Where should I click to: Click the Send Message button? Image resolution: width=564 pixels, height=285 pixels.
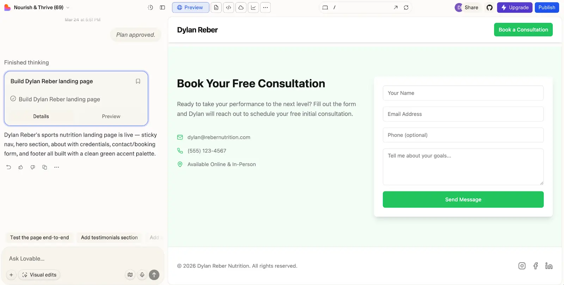pos(463,199)
